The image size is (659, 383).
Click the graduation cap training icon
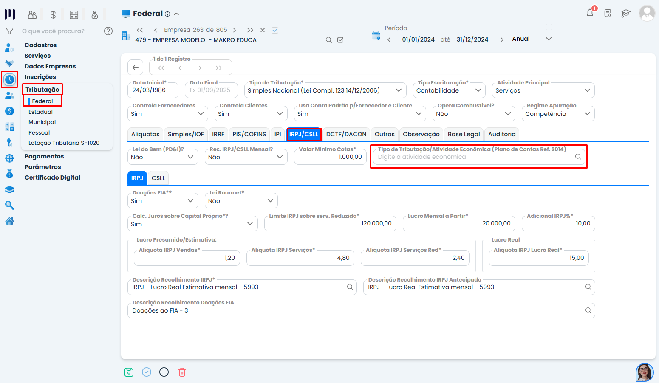625,14
